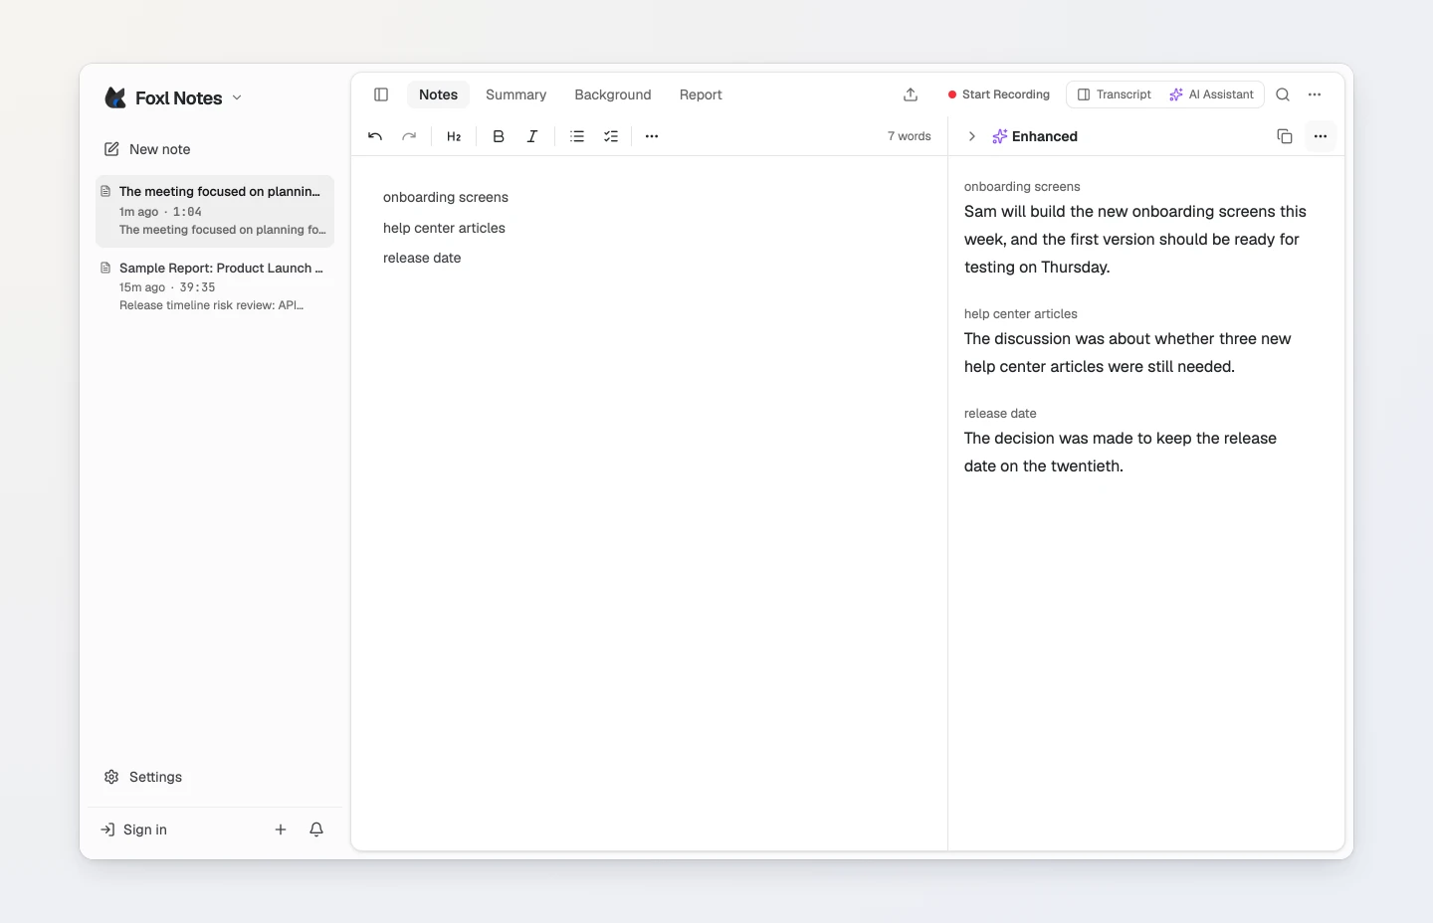
Task: Click the paragraph about keeping the release date
Action: point(1121,452)
